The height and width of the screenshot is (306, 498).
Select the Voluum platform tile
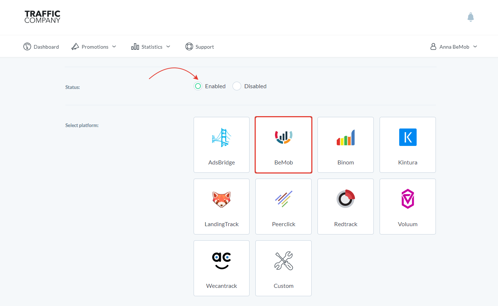coord(408,207)
